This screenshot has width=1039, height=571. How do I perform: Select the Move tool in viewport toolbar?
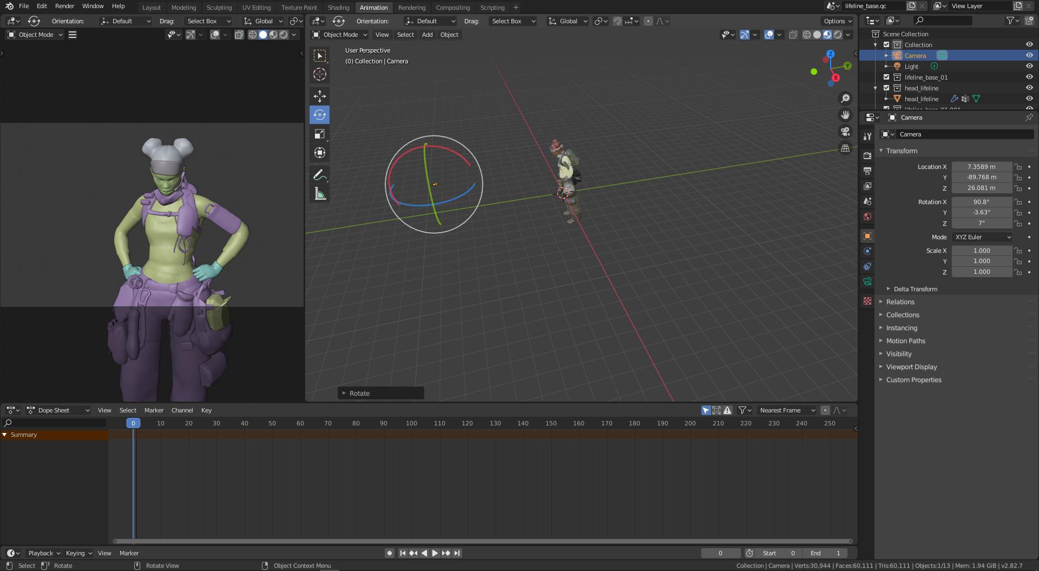click(320, 96)
